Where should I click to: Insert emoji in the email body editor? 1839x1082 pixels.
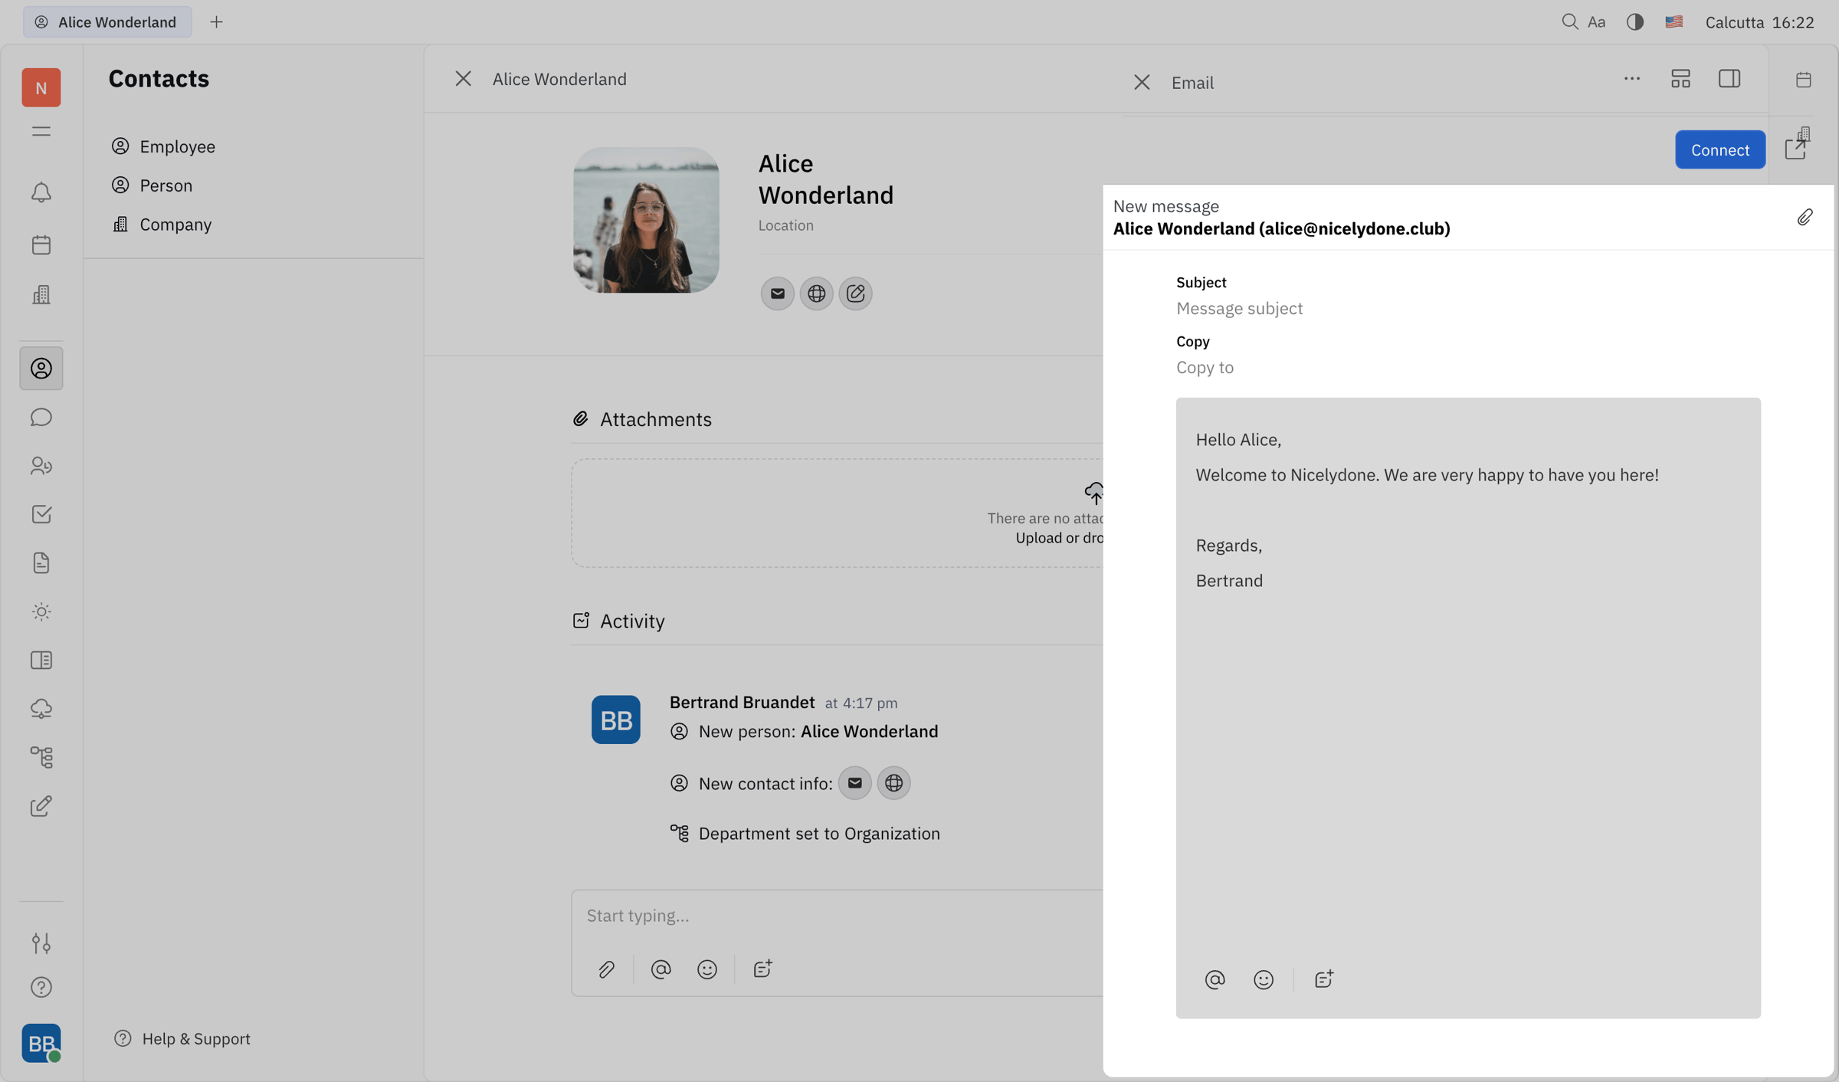tap(1264, 979)
